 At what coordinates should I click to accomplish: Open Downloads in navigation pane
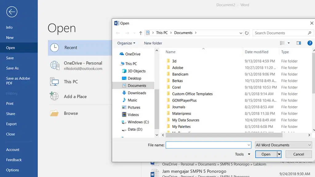coord(134,93)
